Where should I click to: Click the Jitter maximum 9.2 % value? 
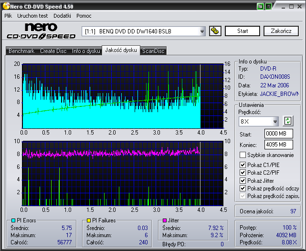[x=217, y=235]
